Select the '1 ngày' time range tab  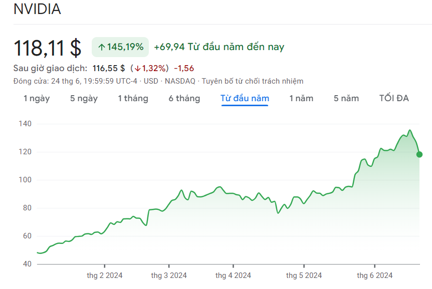point(37,98)
